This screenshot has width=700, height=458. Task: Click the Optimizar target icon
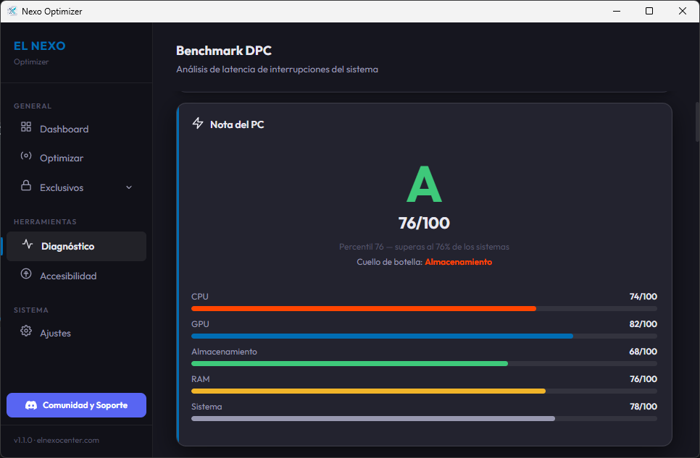click(25, 157)
